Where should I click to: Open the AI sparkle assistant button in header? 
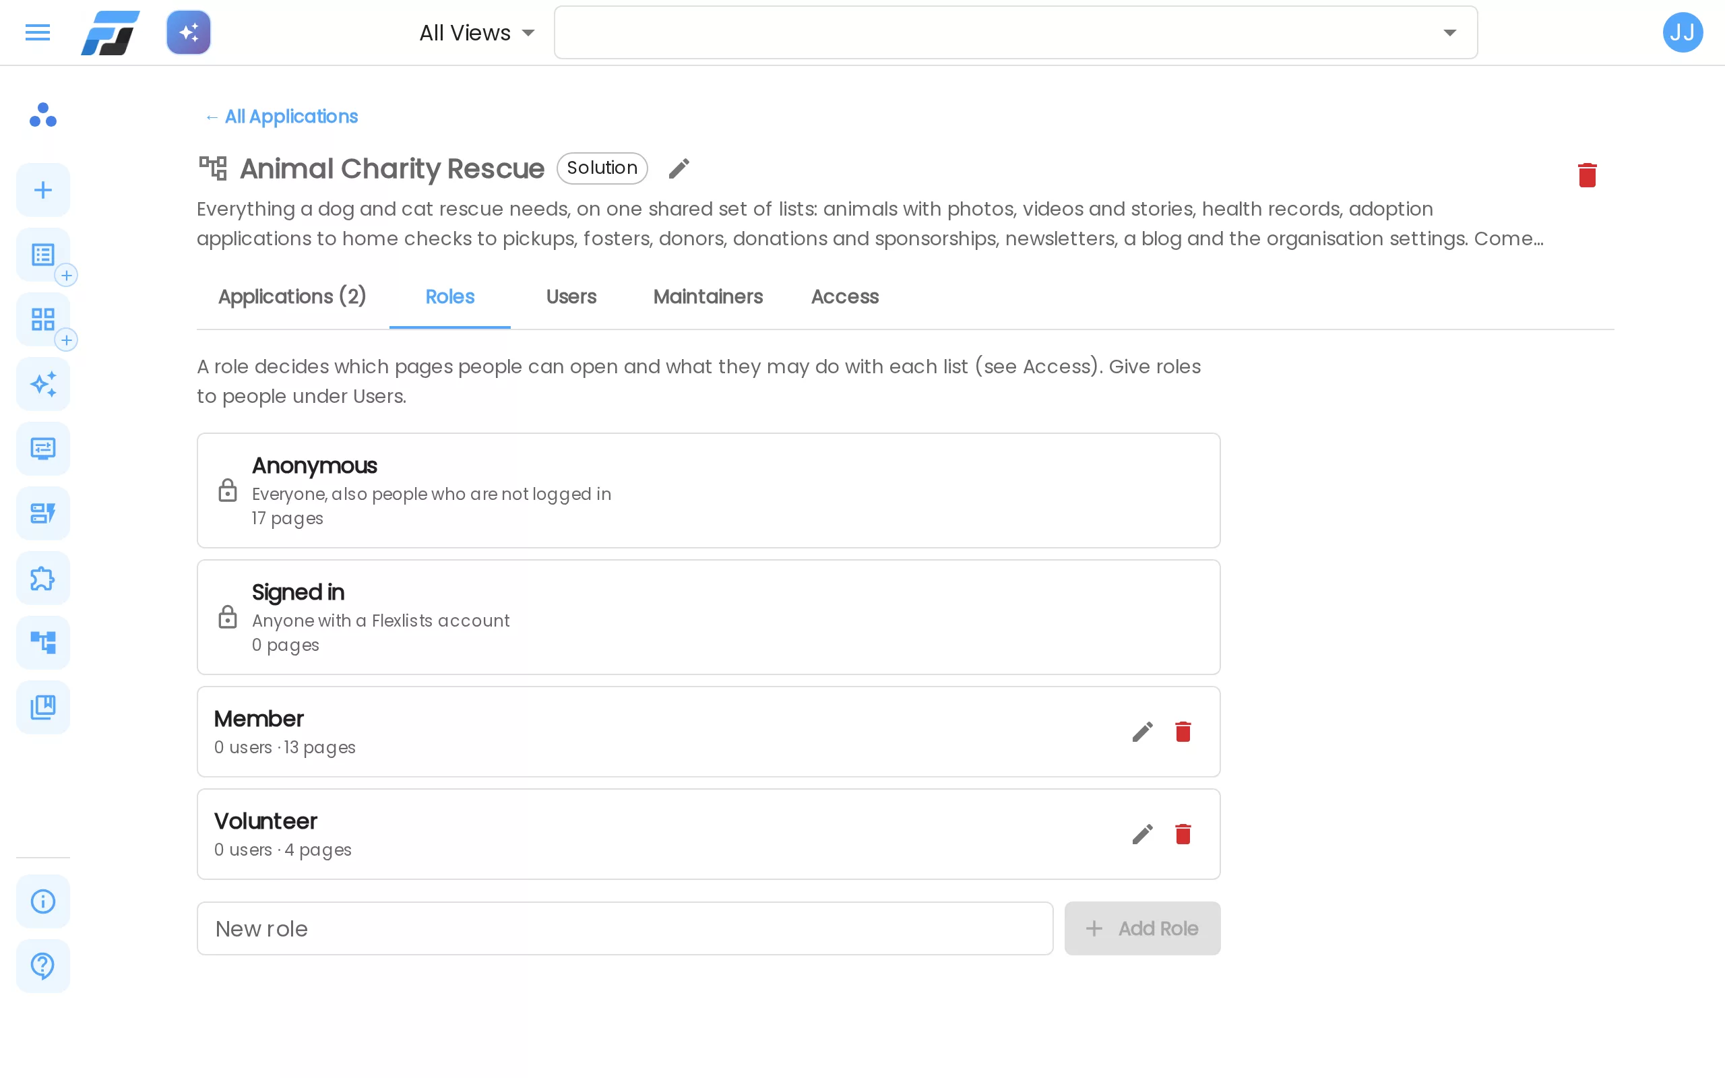pos(189,33)
